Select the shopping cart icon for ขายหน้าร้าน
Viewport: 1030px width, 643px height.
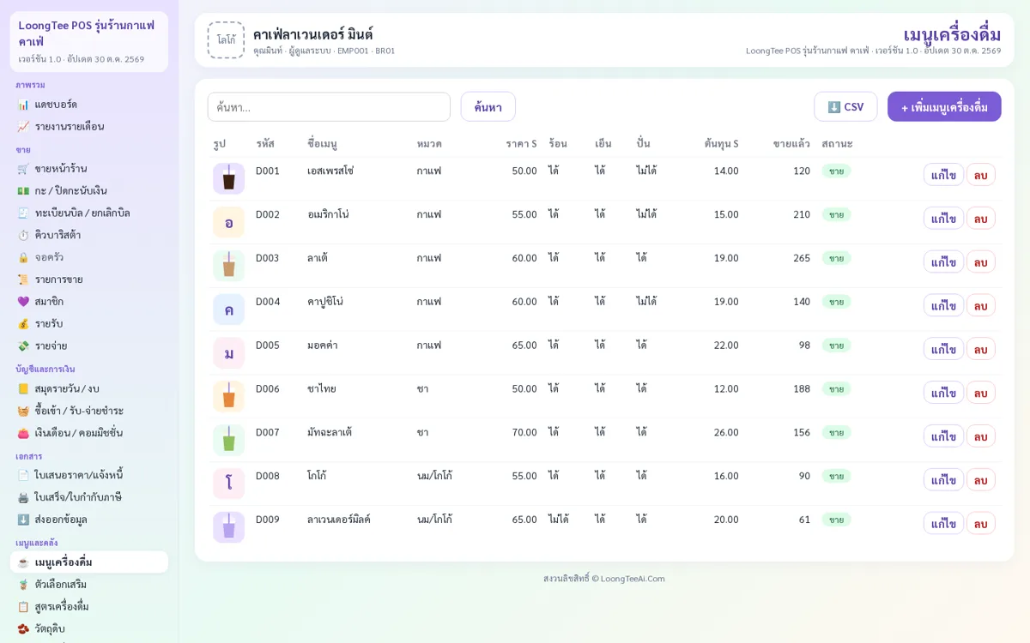[23, 169]
